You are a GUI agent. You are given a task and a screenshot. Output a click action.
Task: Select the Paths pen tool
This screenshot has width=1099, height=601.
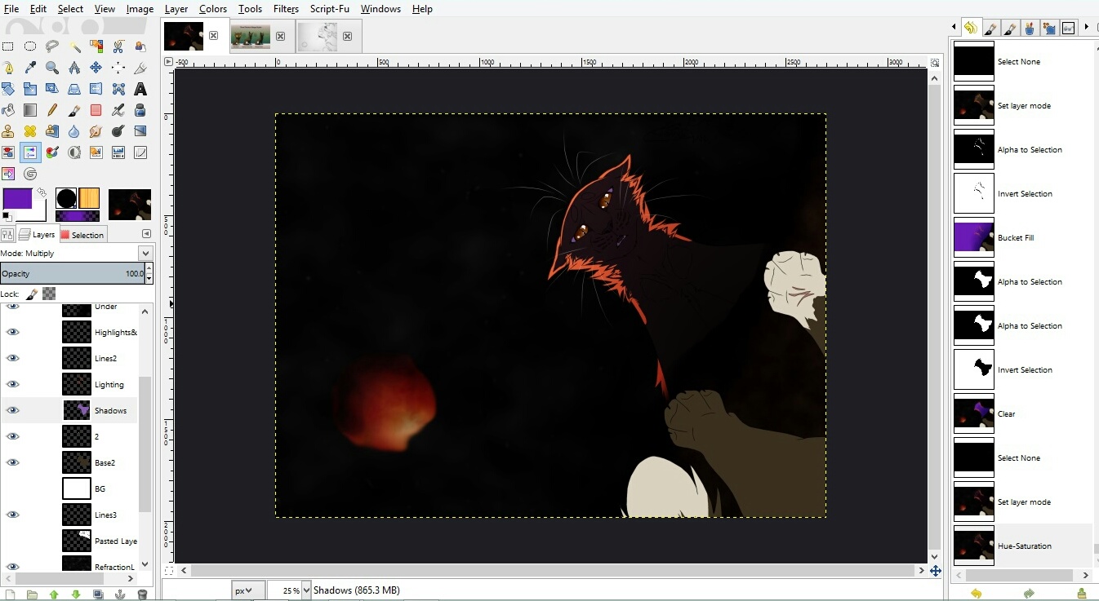click(8, 68)
